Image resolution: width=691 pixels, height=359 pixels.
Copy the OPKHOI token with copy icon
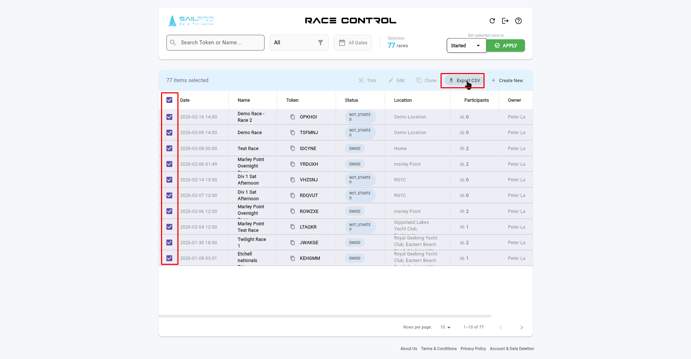293,117
